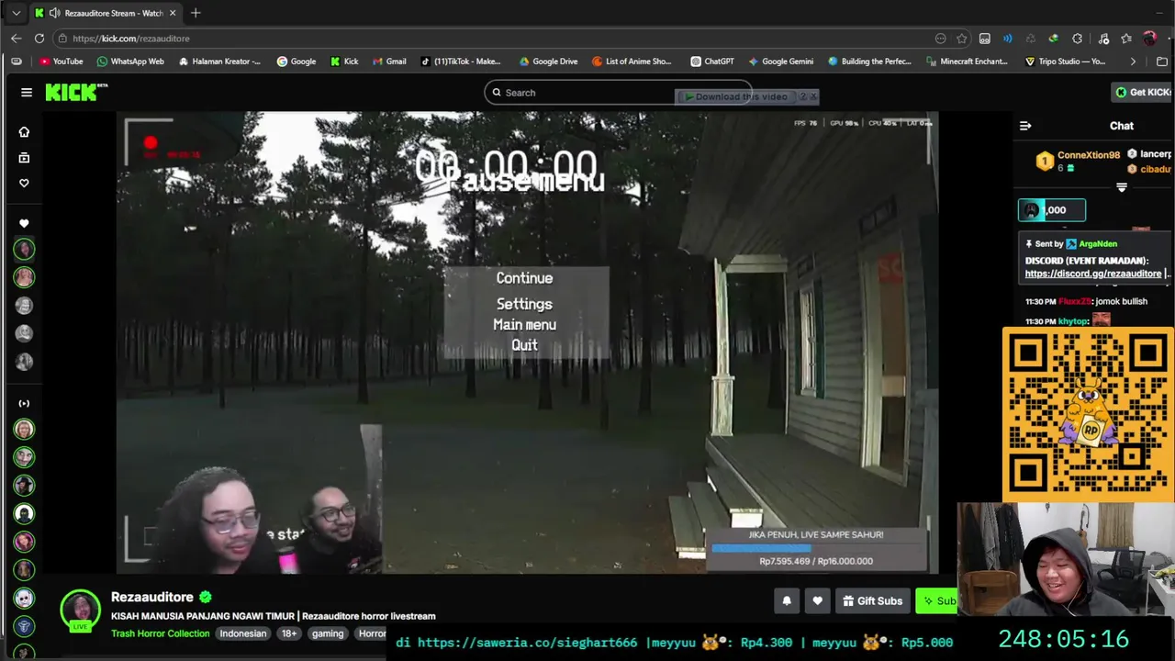Viewport: 1175px width, 661px height.
Task: Click the 1,000 KICKs gift badge
Action: [1052, 210]
